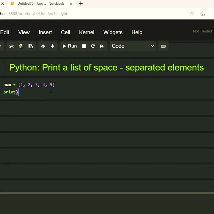Restart the kernel circular arrow
The image size is (214, 214).
pyautogui.click(x=93, y=46)
